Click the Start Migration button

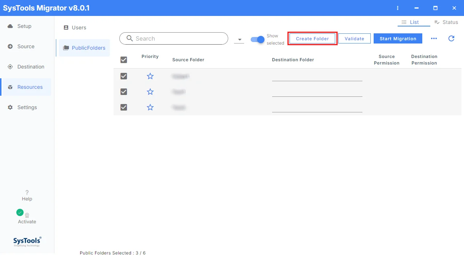[398, 38]
